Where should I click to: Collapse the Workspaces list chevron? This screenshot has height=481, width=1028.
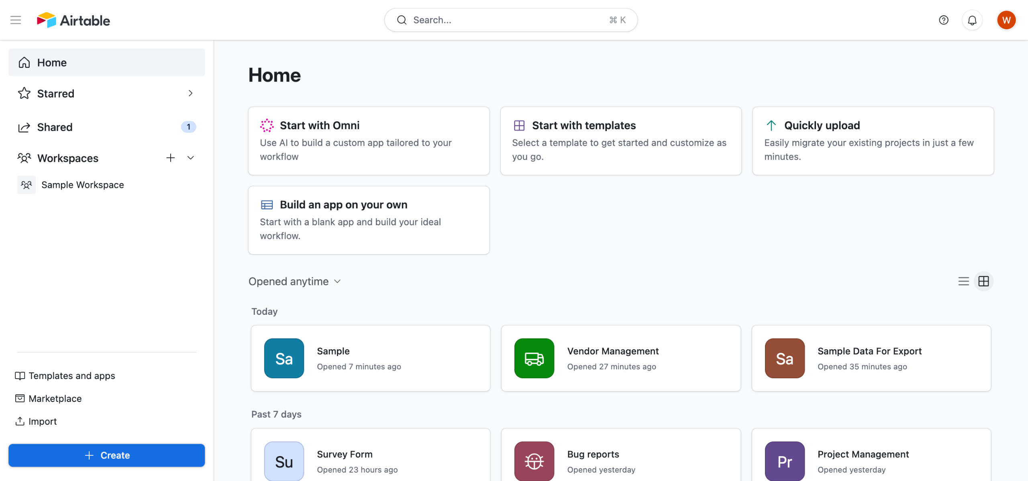click(x=190, y=158)
